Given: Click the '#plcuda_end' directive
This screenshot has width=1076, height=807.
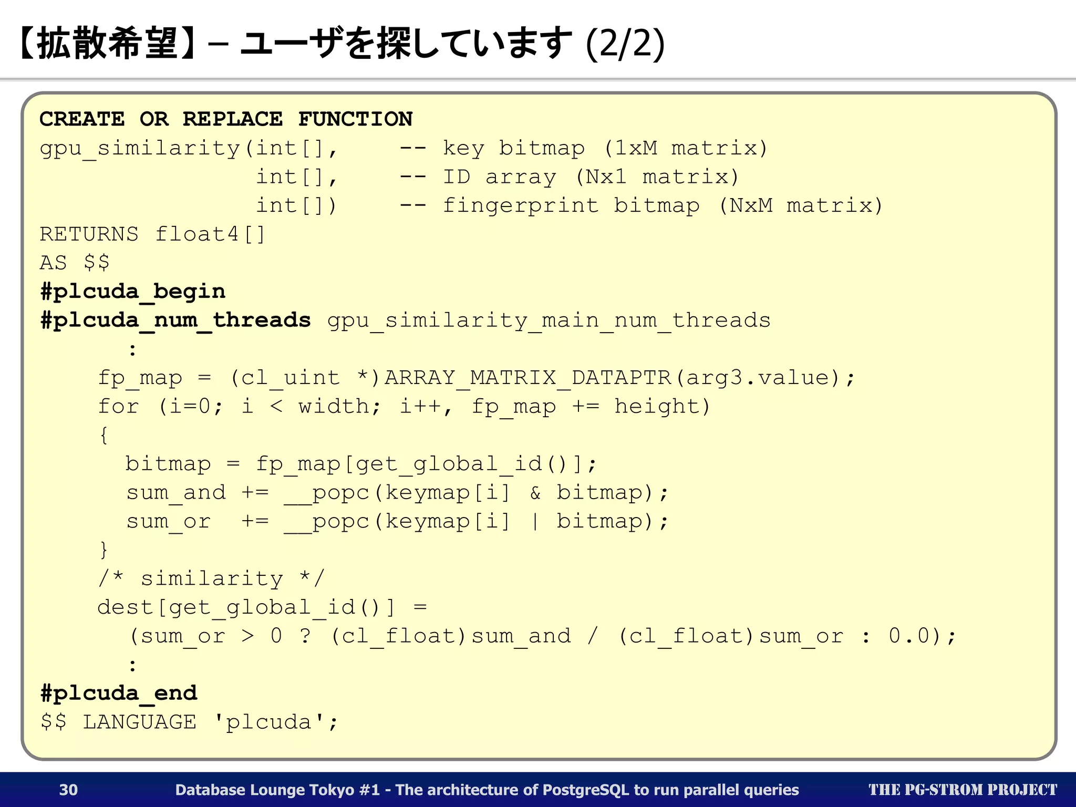Looking at the screenshot, I should pos(119,694).
